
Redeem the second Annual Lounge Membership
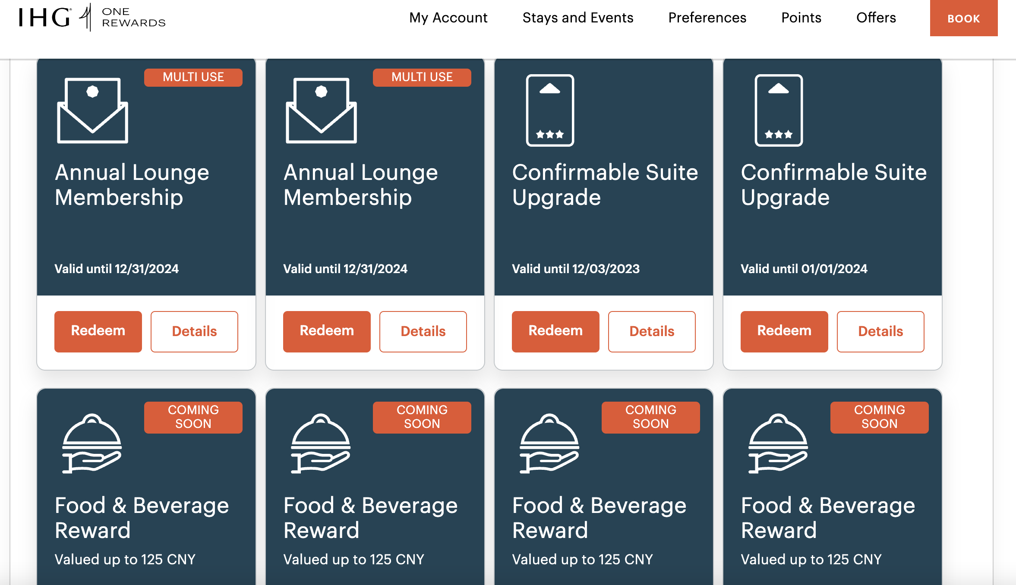(327, 331)
